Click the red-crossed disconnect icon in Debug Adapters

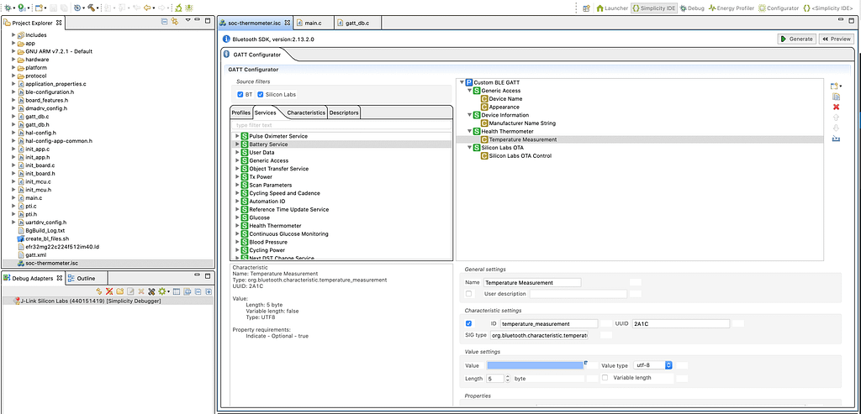(109, 291)
